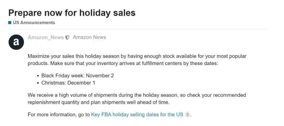
Task: Click the sentence starting "We receive a high volume"
Action: 137,99
